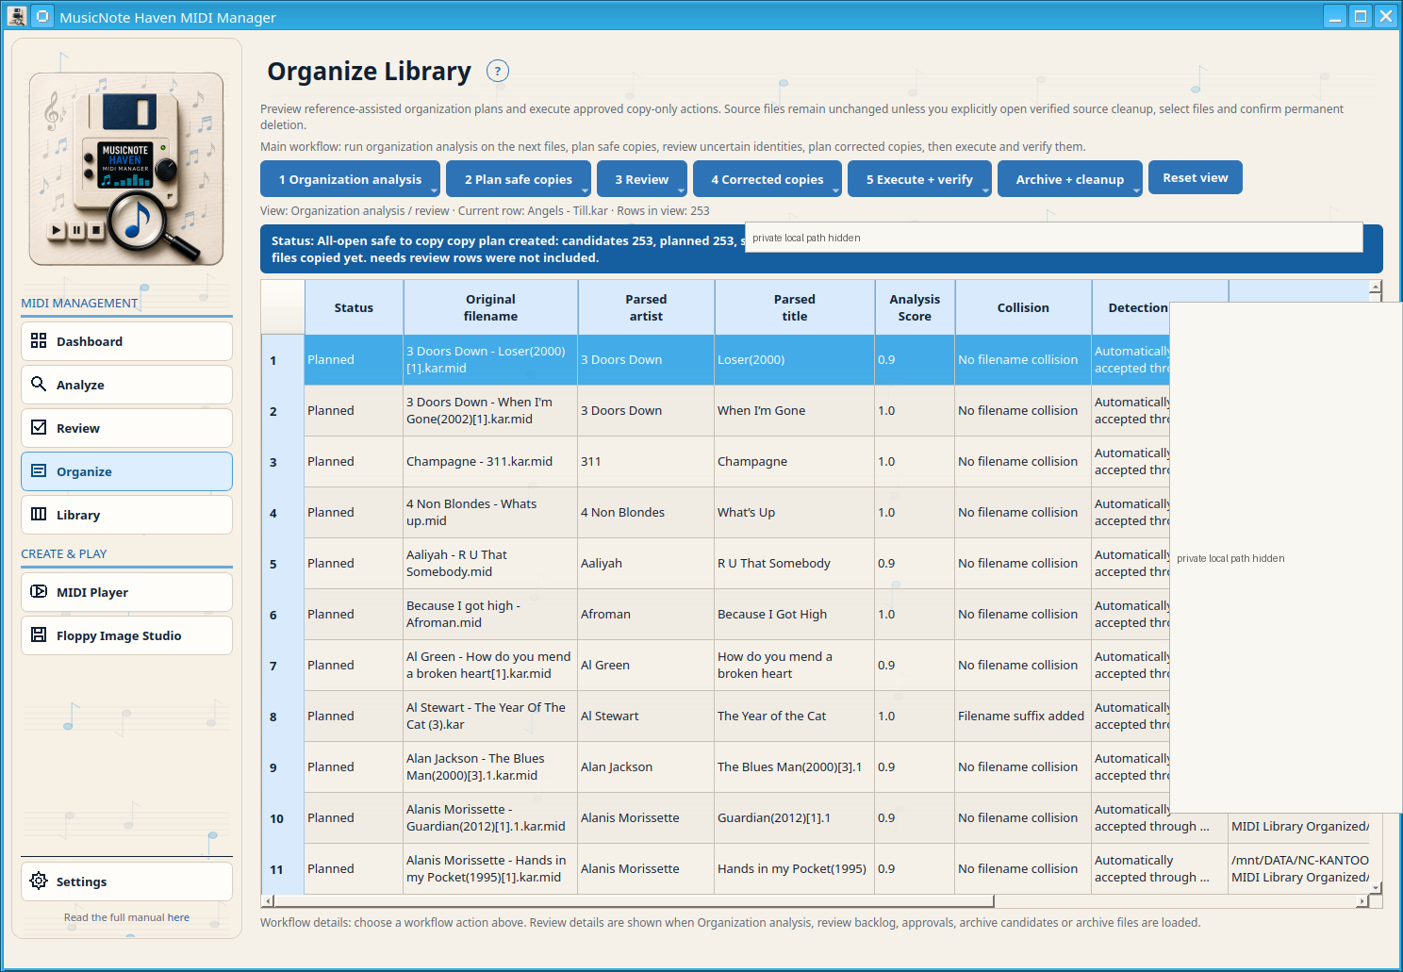This screenshot has width=1403, height=972.
Task: Expand the Organization analysis dropdown arrow
Action: pos(434,190)
